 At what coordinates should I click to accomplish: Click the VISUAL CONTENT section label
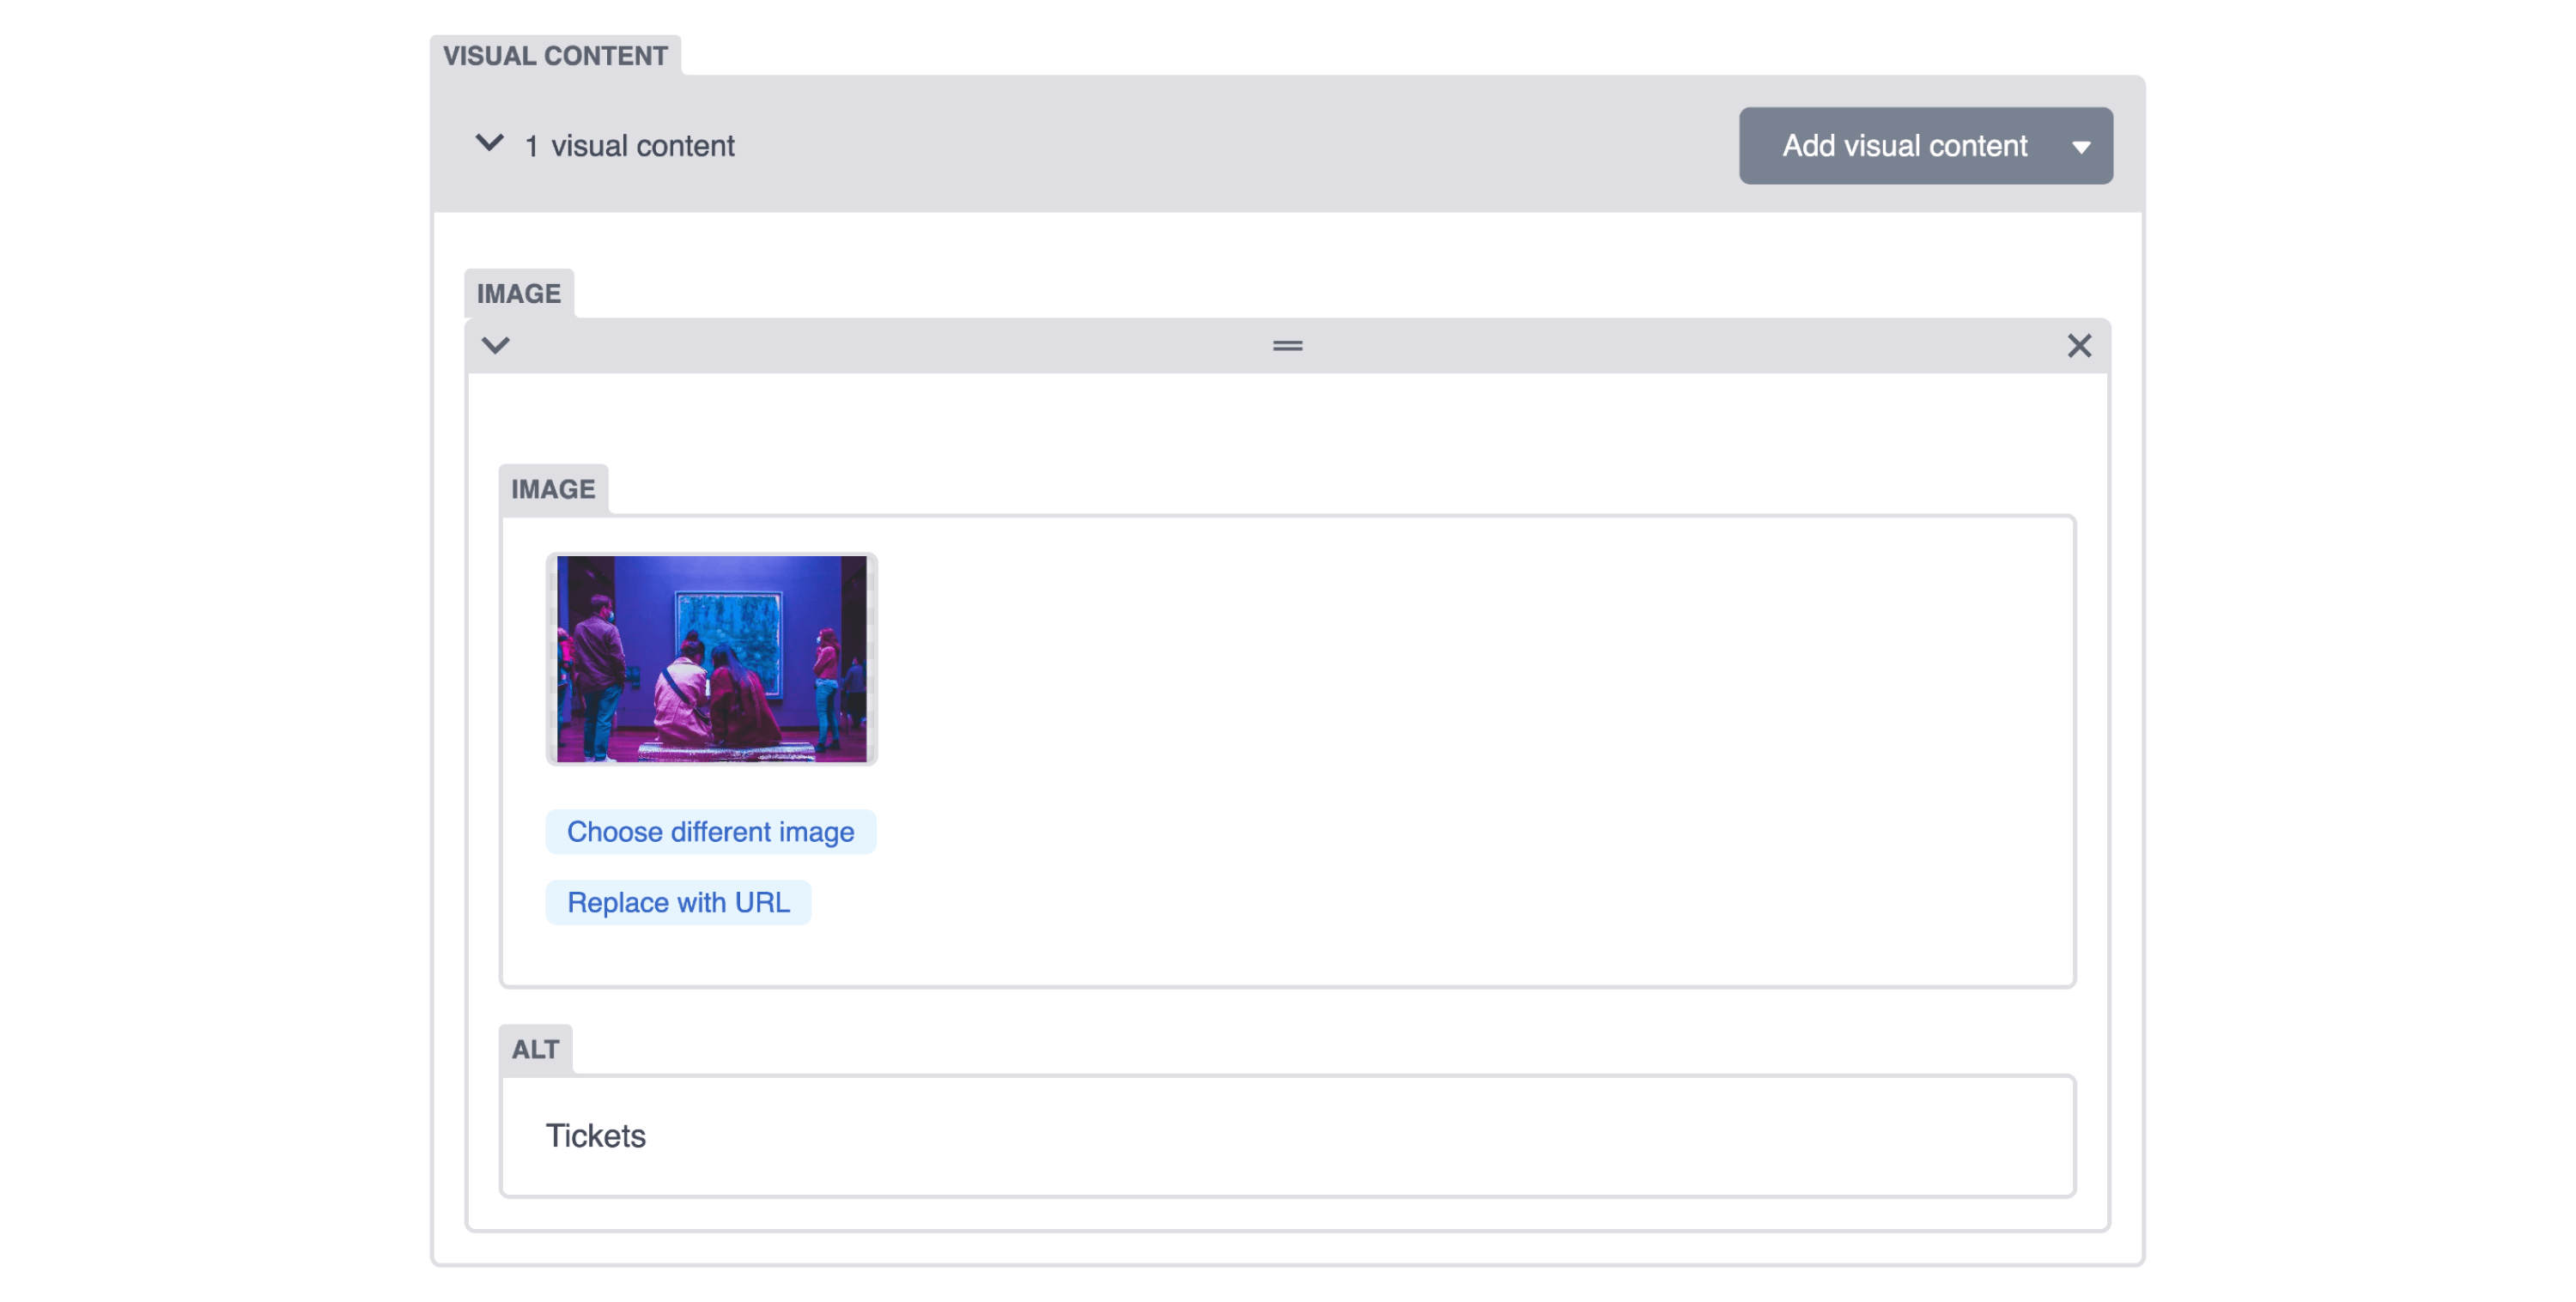coord(555,56)
